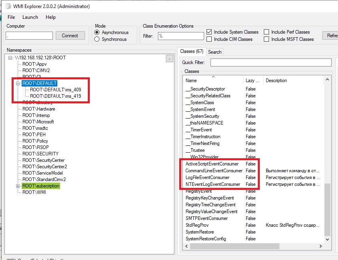The width and height of the screenshot is (338, 260).
Task: Enable Include CIM Classes checkbox
Action: [209, 39]
